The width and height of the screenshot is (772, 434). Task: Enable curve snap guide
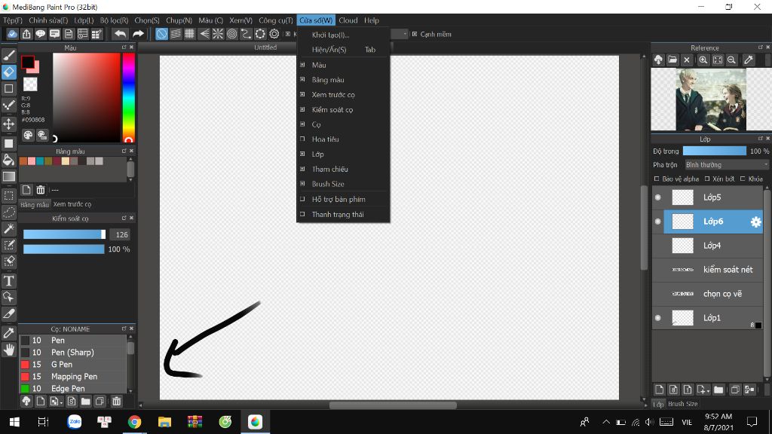pyautogui.click(x=246, y=34)
